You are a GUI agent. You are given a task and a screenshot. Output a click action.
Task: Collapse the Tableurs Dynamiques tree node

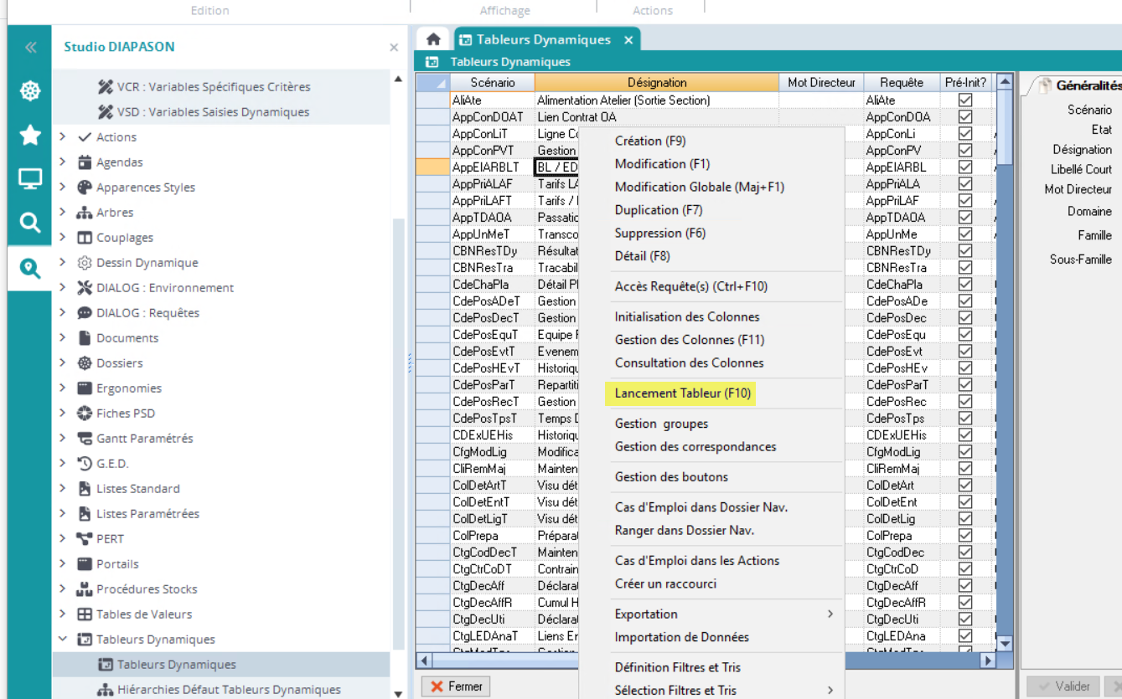[x=63, y=640]
